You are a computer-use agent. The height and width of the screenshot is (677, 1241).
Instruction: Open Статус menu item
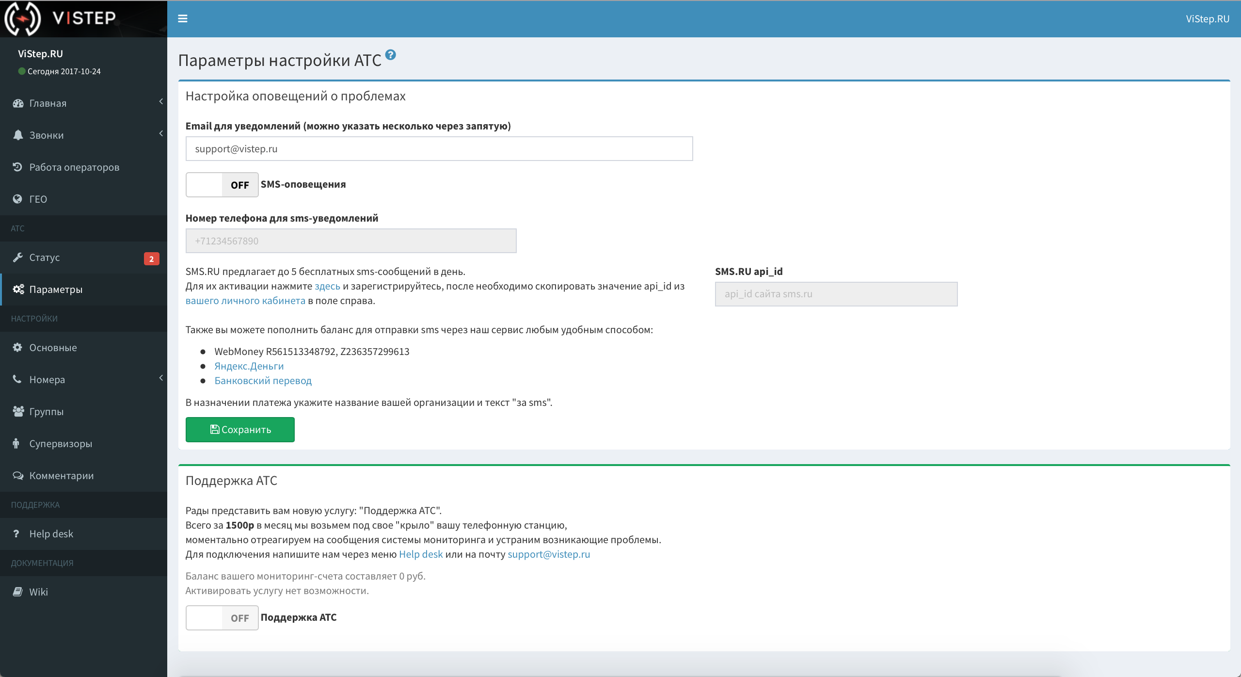point(83,258)
